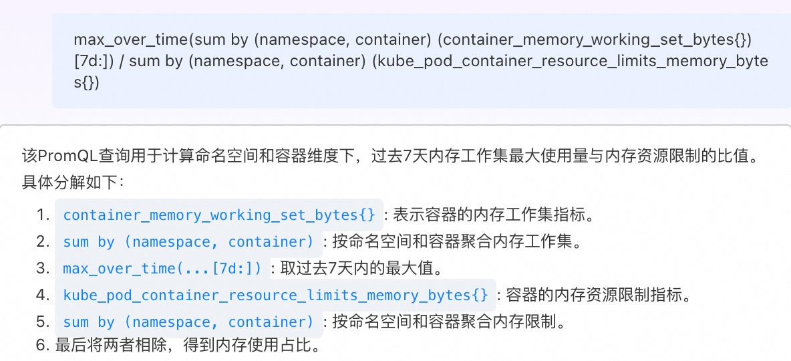Click the max_over_time(...[7d:]) inline code
The image size is (791, 361).
point(163,269)
